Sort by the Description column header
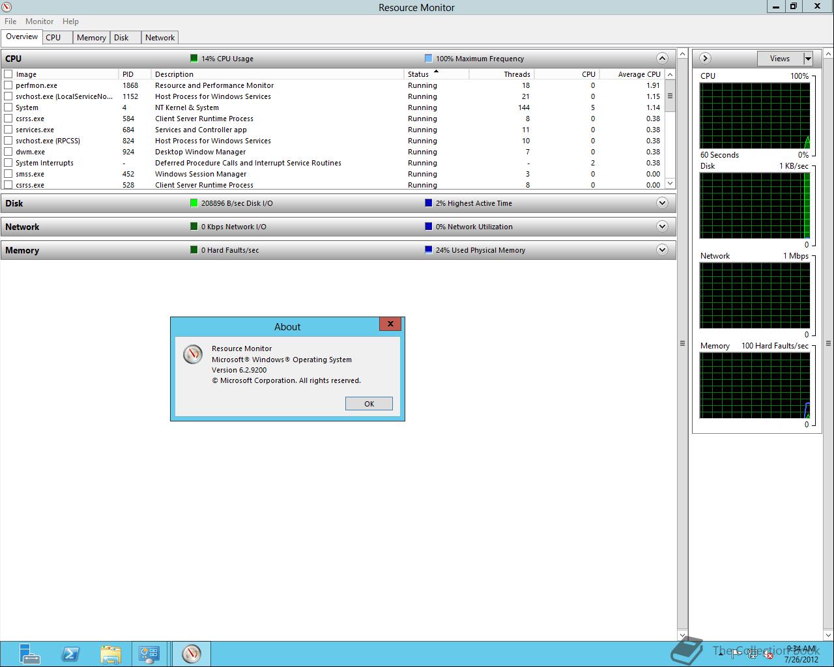The image size is (834, 667). (x=278, y=74)
